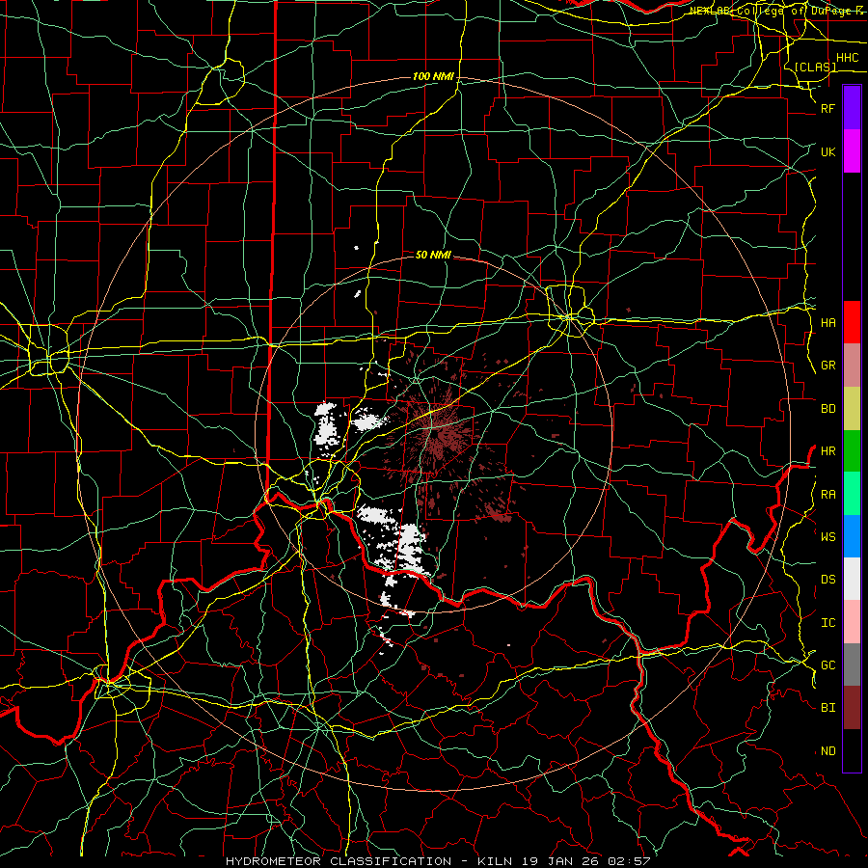Click the red HA legend swatch
The image size is (868, 868).
pyautogui.click(x=852, y=322)
